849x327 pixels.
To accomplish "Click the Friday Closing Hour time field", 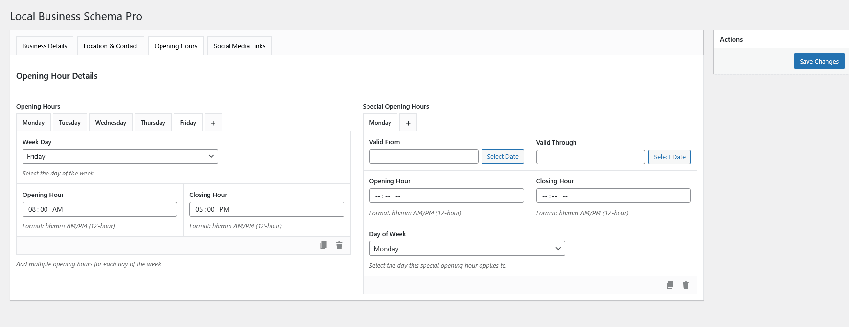I will tap(267, 209).
